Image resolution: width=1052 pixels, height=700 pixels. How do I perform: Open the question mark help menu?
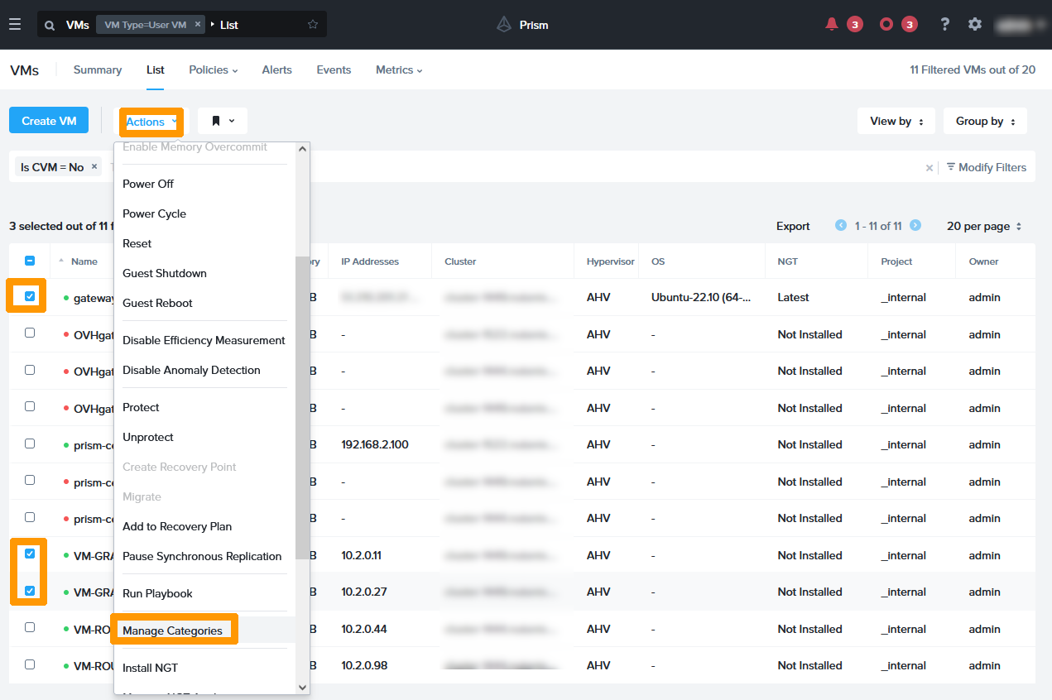click(944, 25)
